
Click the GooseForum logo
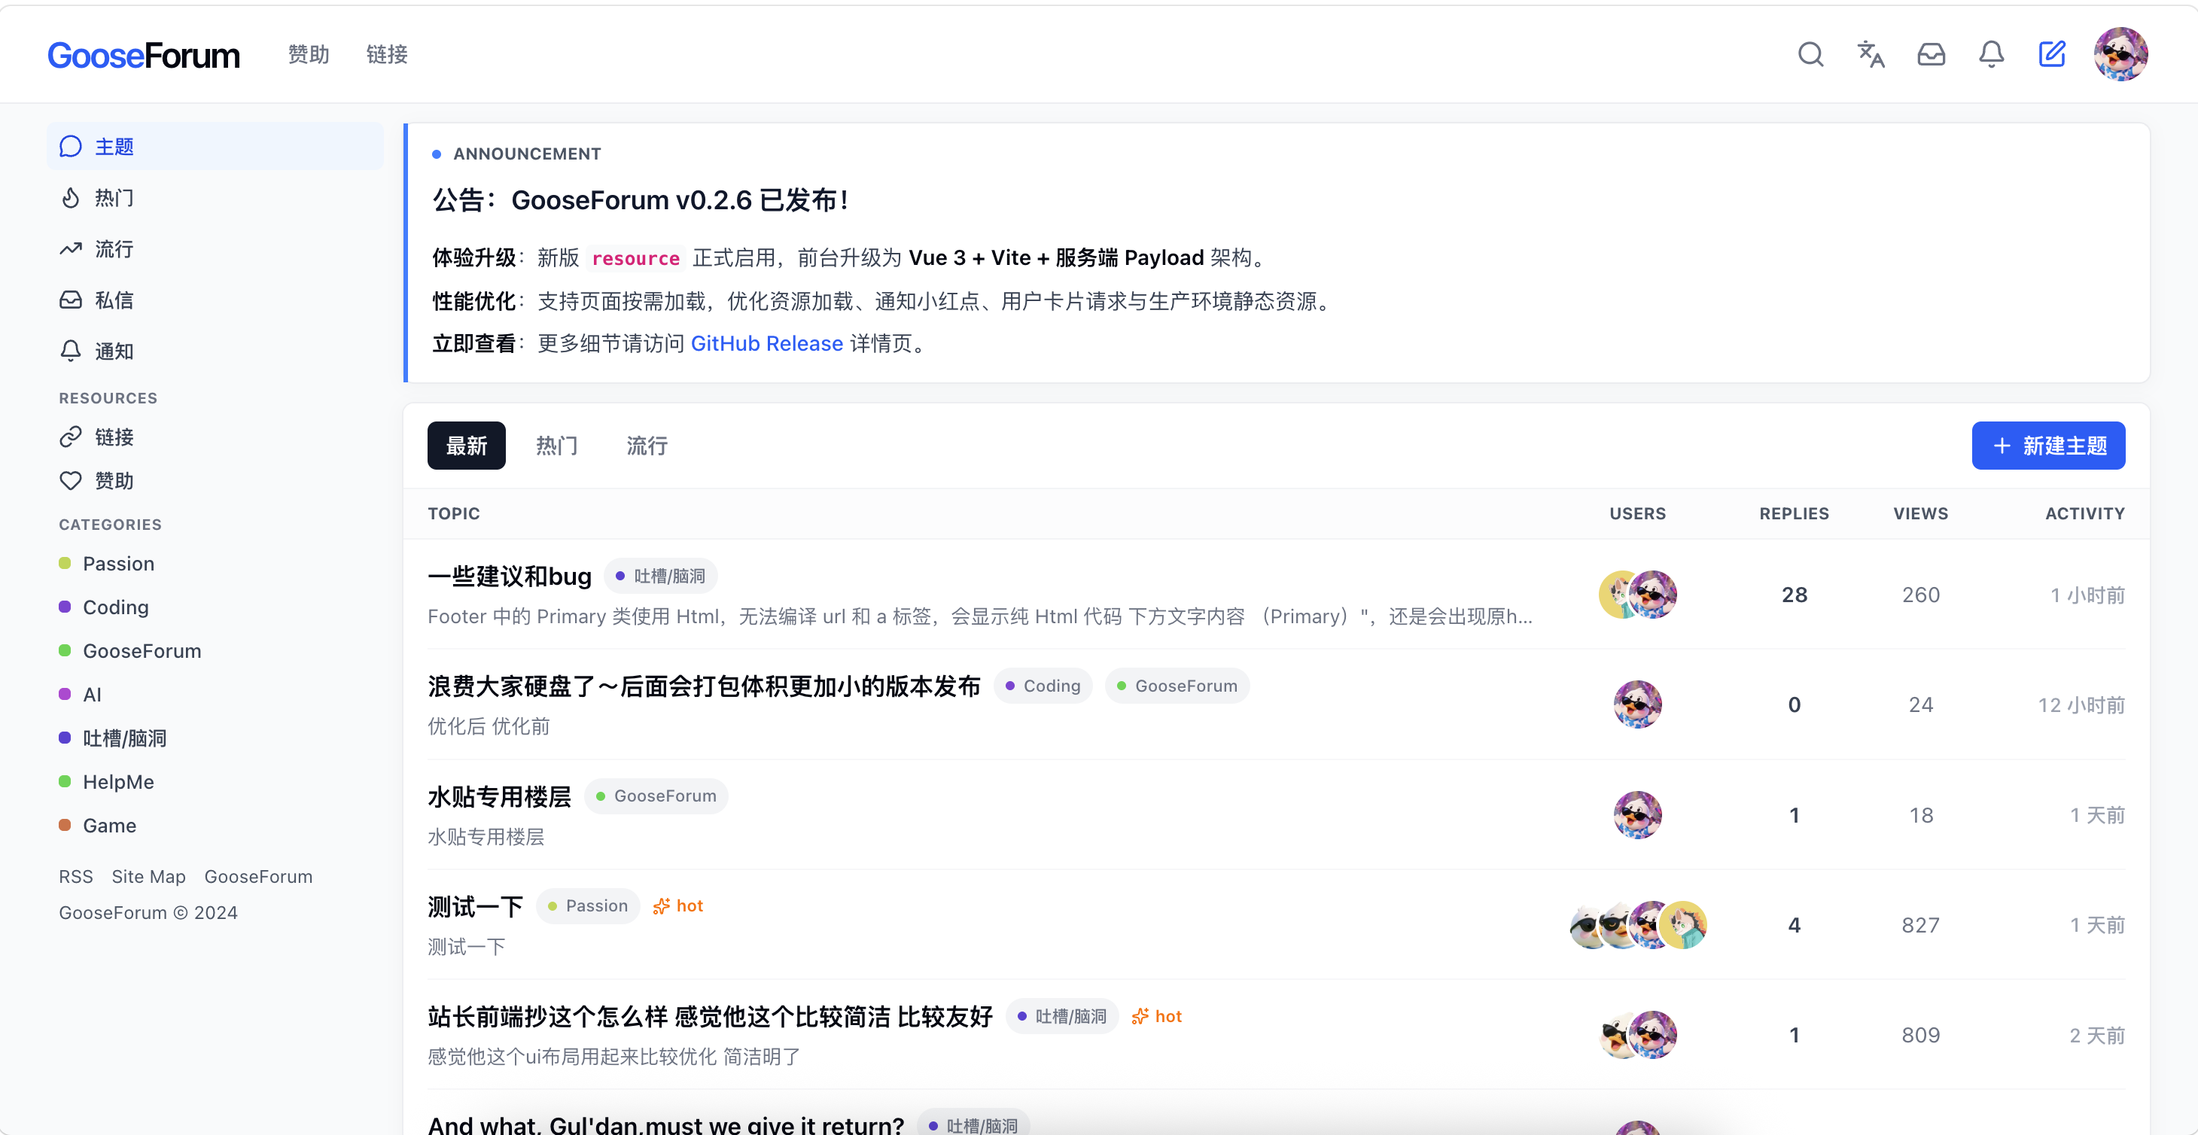click(x=143, y=56)
